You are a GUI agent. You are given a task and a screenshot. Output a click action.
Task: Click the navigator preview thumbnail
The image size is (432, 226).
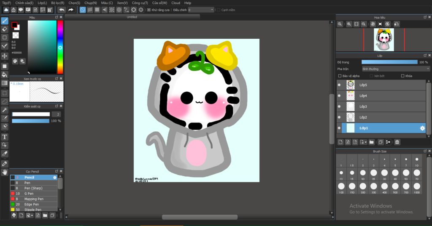tap(384, 40)
